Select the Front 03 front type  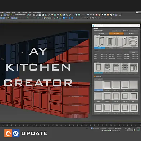point(116,68)
